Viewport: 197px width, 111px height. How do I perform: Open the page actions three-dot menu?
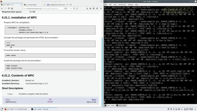71,8
